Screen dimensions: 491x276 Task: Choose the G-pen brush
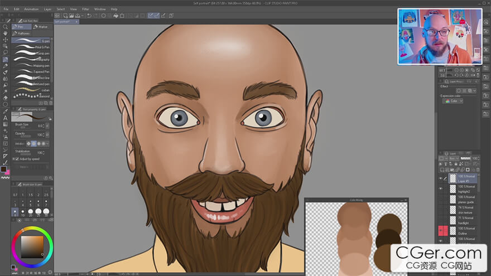(x=31, y=41)
